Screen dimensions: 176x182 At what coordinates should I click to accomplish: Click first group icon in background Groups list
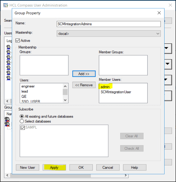[7, 119]
